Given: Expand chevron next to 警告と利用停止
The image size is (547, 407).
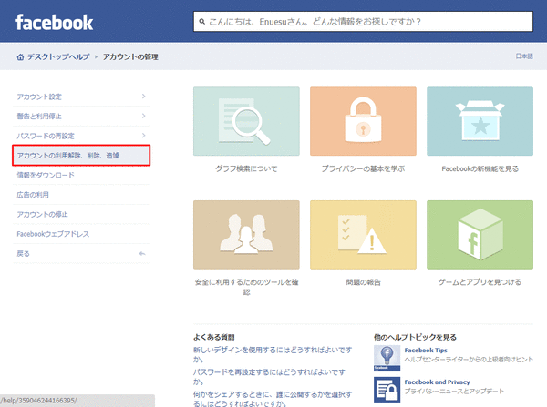Looking at the screenshot, I should pos(143,116).
